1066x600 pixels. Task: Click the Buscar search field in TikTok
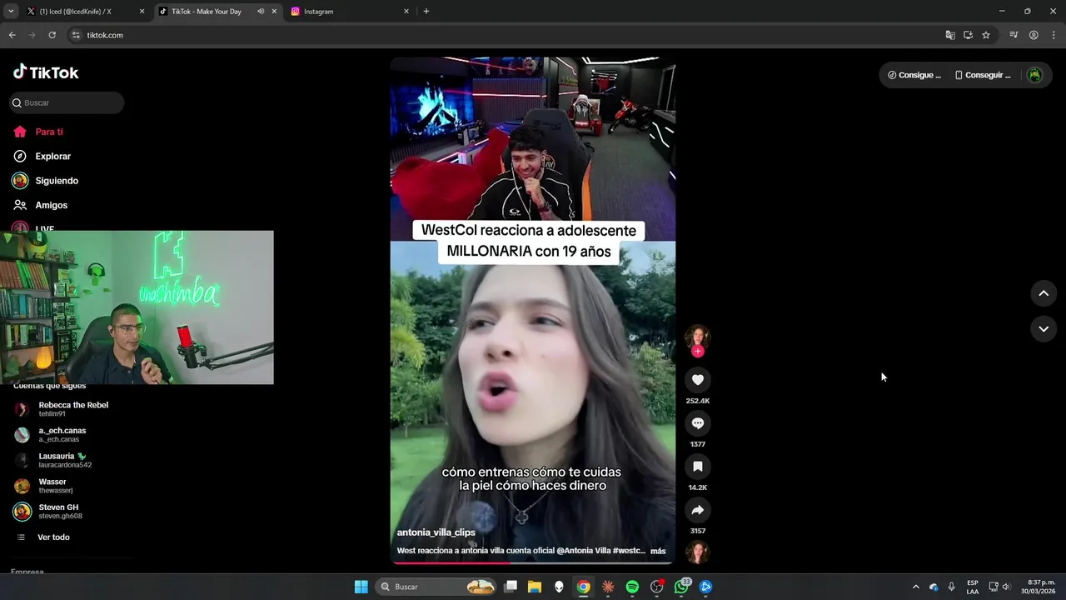(x=67, y=102)
